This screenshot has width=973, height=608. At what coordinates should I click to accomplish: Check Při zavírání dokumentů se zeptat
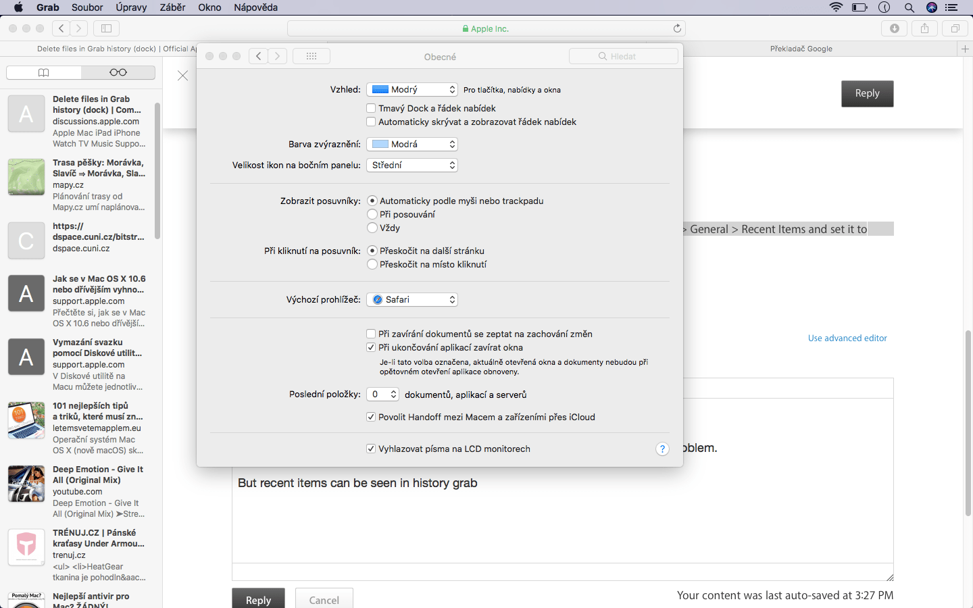pos(371,334)
